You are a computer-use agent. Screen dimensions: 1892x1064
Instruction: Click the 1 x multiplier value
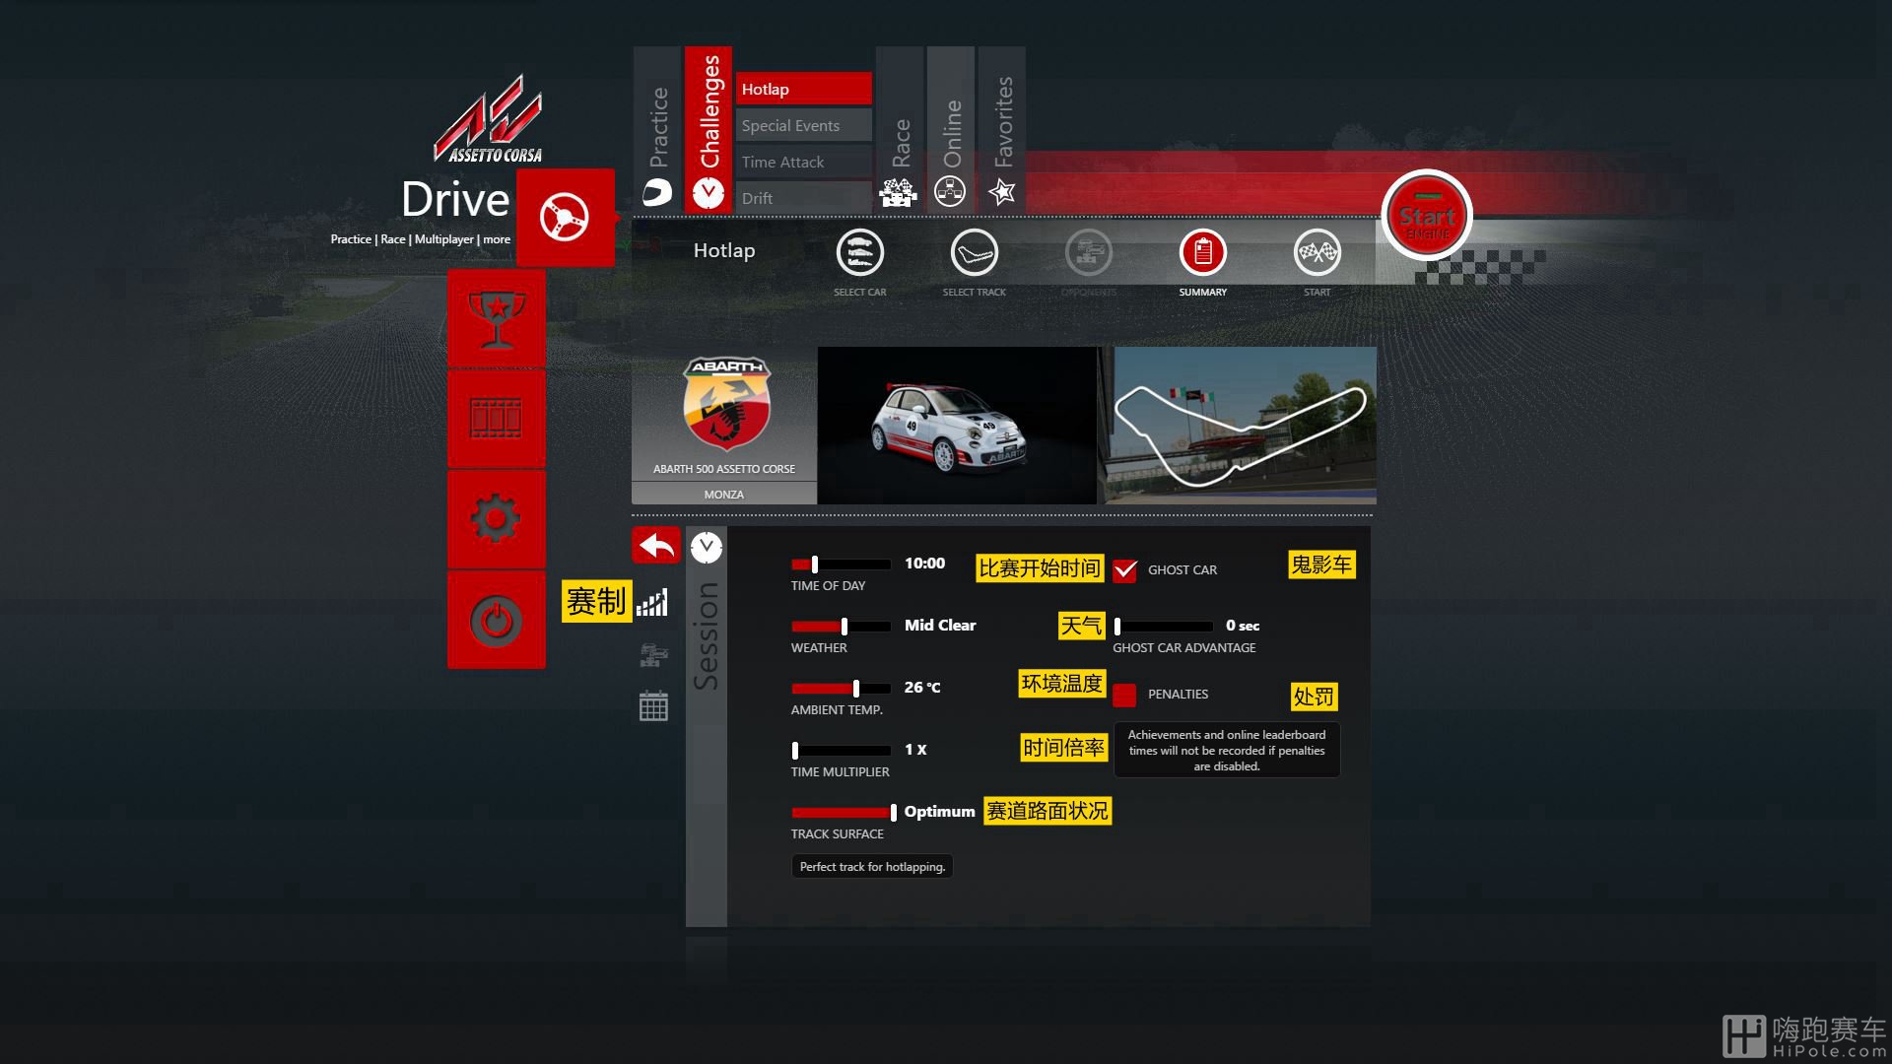(x=915, y=750)
